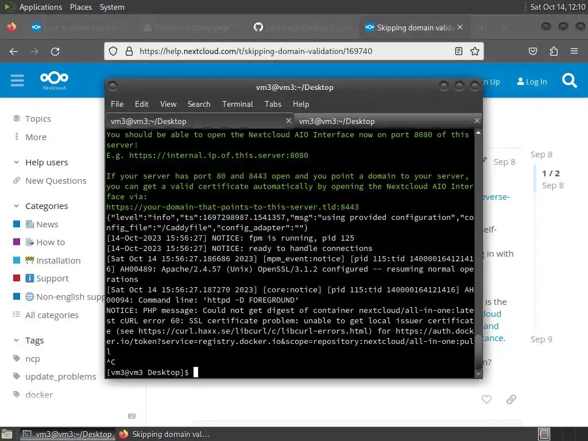Viewport: 588px width, 441px height.
Task: Click the Firefox icon in the tab bar
Action: point(11,27)
